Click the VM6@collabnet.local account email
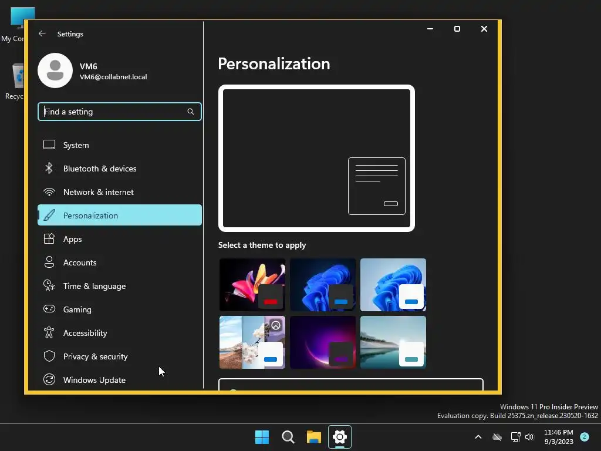 coord(113,77)
